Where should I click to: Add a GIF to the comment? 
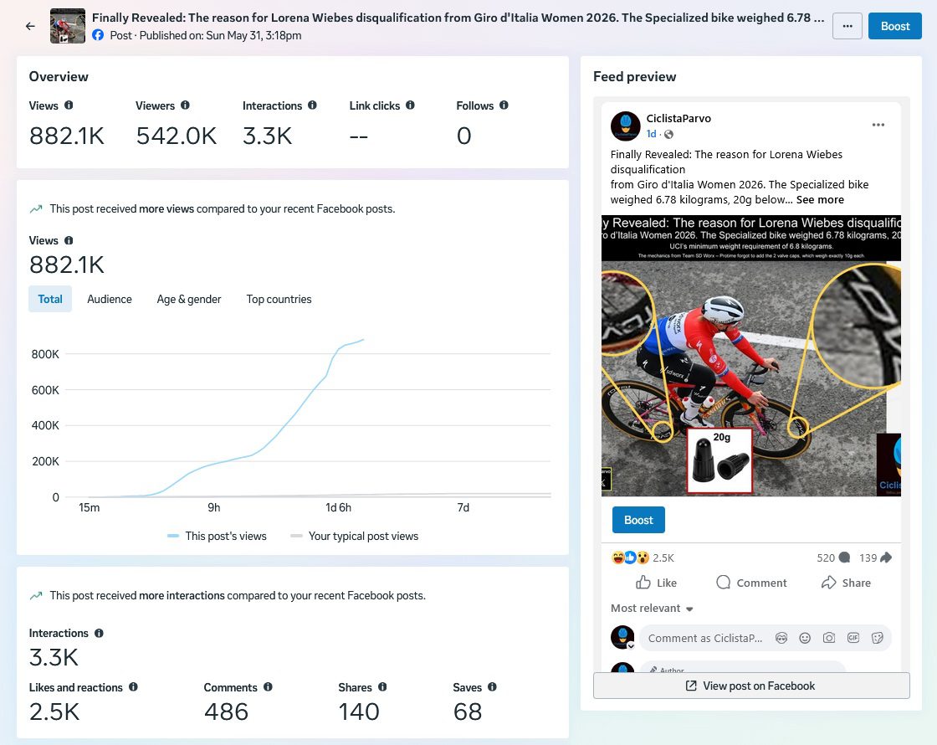click(x=853, y=638)
